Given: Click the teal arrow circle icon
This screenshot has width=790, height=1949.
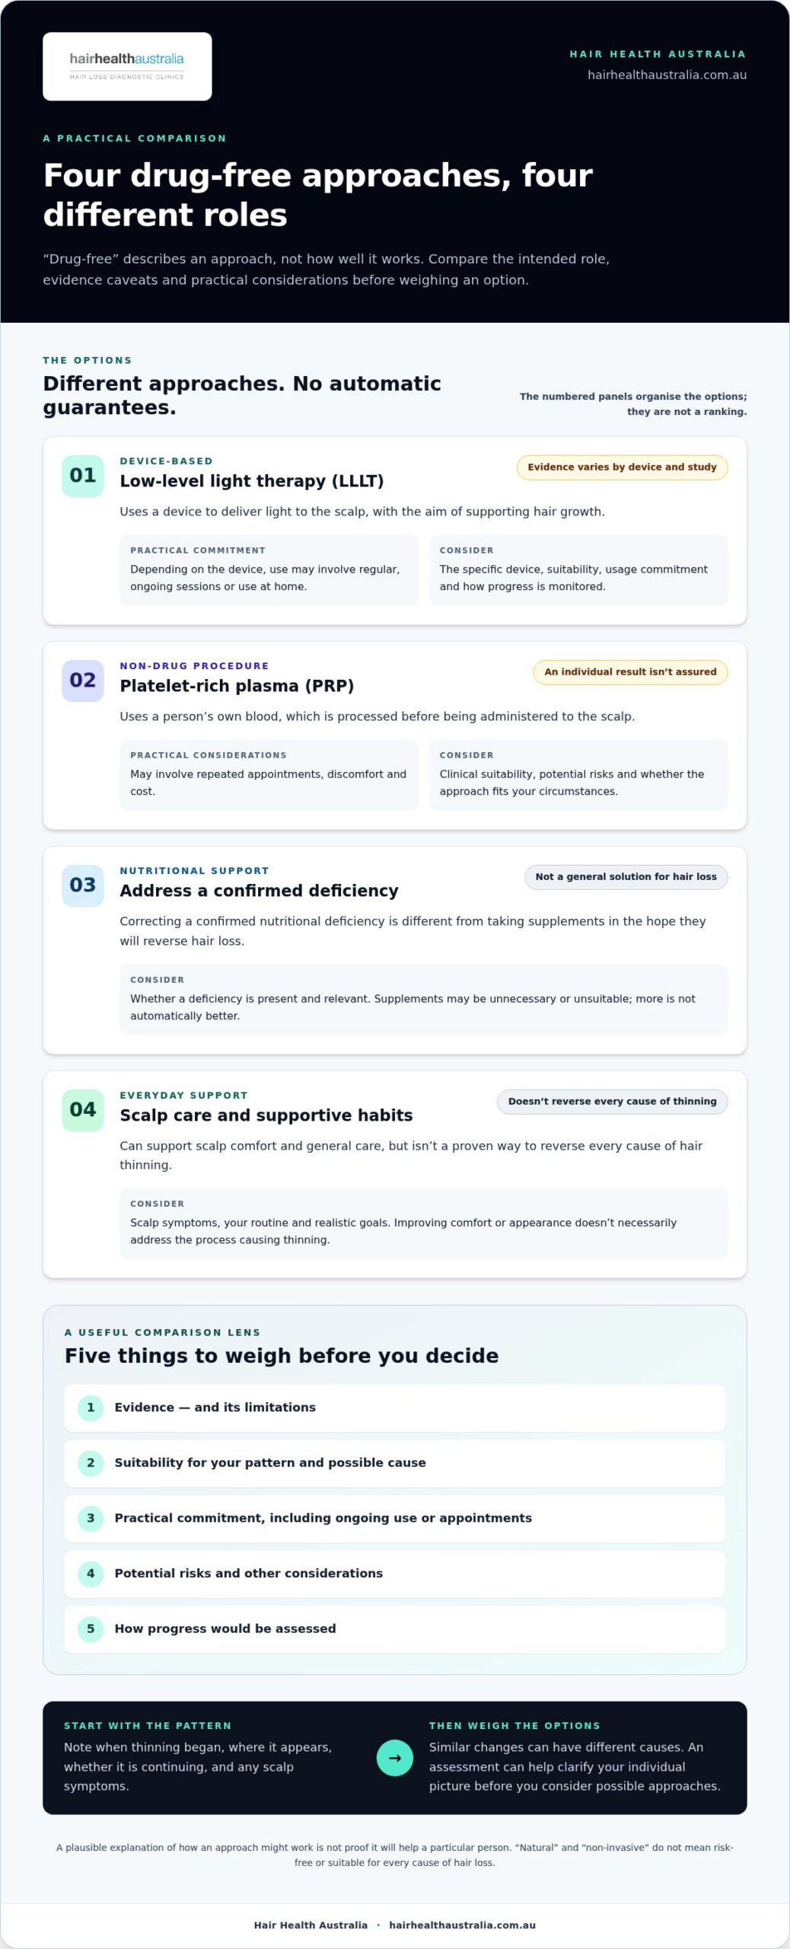Looking at the screenshot, I should tap(395, 1758).
